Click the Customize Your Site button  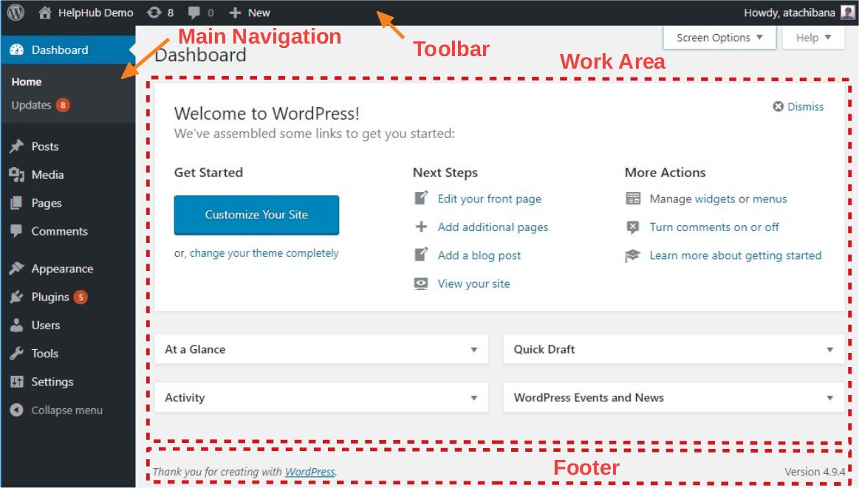coord(256,214)
